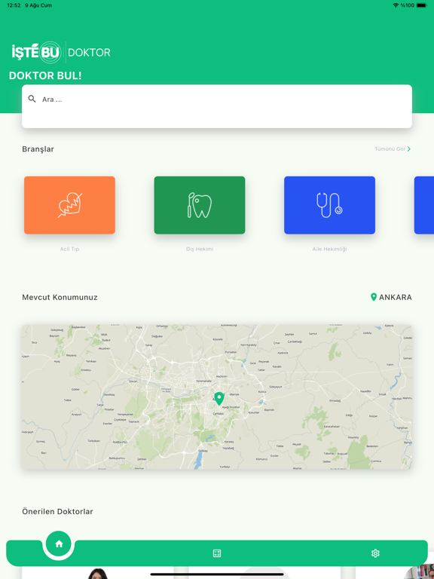Click the map of Ankara
This screenshot has height=579, width=434.
[217, 397]
